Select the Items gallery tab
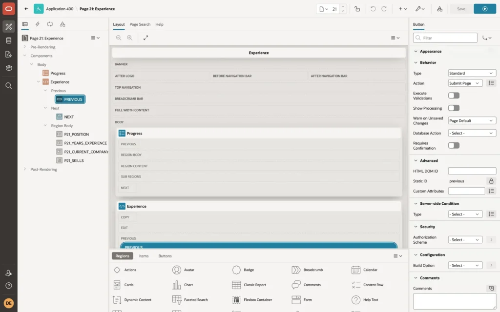The image size is (500, 312). (x=144, y=256)
